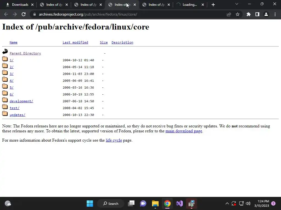This screenshot has width=281, height=210.
Task: Close the Loading... tab
Action: pos(203,5)
